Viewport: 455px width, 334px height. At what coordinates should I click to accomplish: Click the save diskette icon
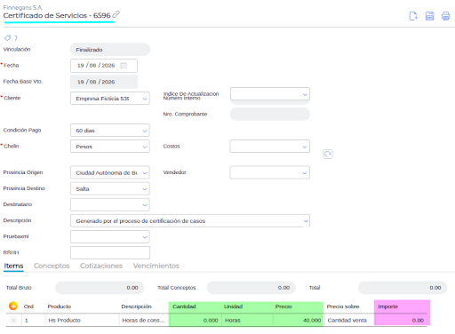[429, 16]
